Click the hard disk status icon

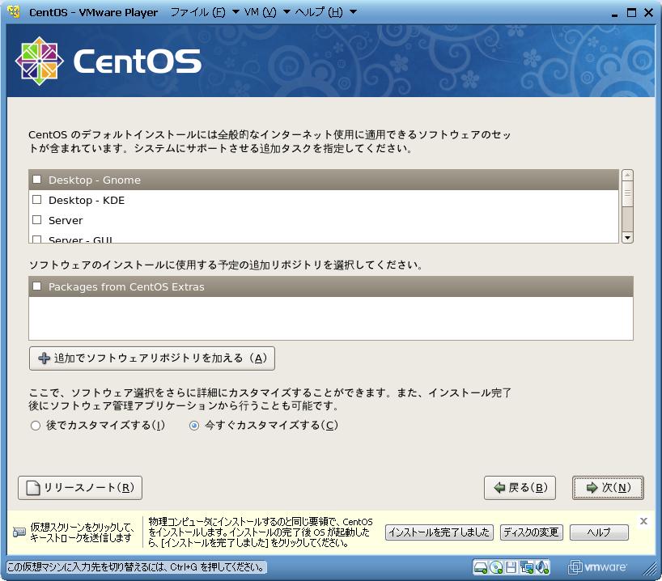tap(481, 566)
